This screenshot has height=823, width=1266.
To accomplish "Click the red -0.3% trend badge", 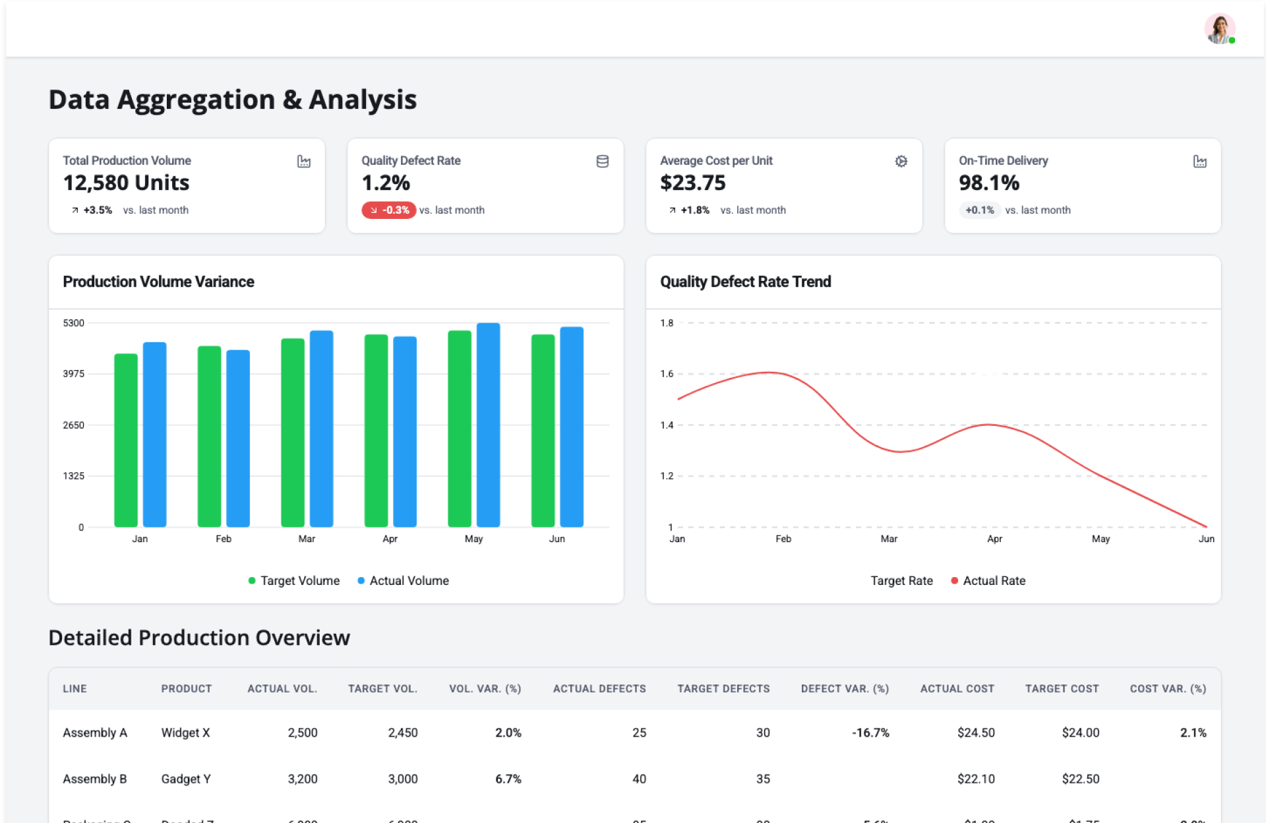I will (x=388, y=210).
